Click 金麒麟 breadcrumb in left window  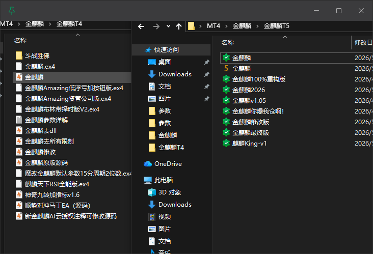click(35, 24)
